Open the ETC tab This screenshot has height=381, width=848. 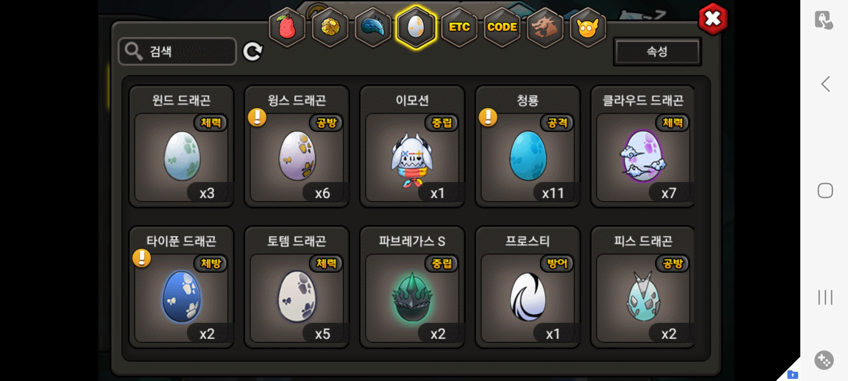459,27
